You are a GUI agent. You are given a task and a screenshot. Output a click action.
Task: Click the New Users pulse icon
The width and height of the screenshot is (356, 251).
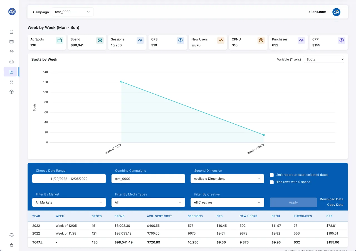click(x=221, y=40)
